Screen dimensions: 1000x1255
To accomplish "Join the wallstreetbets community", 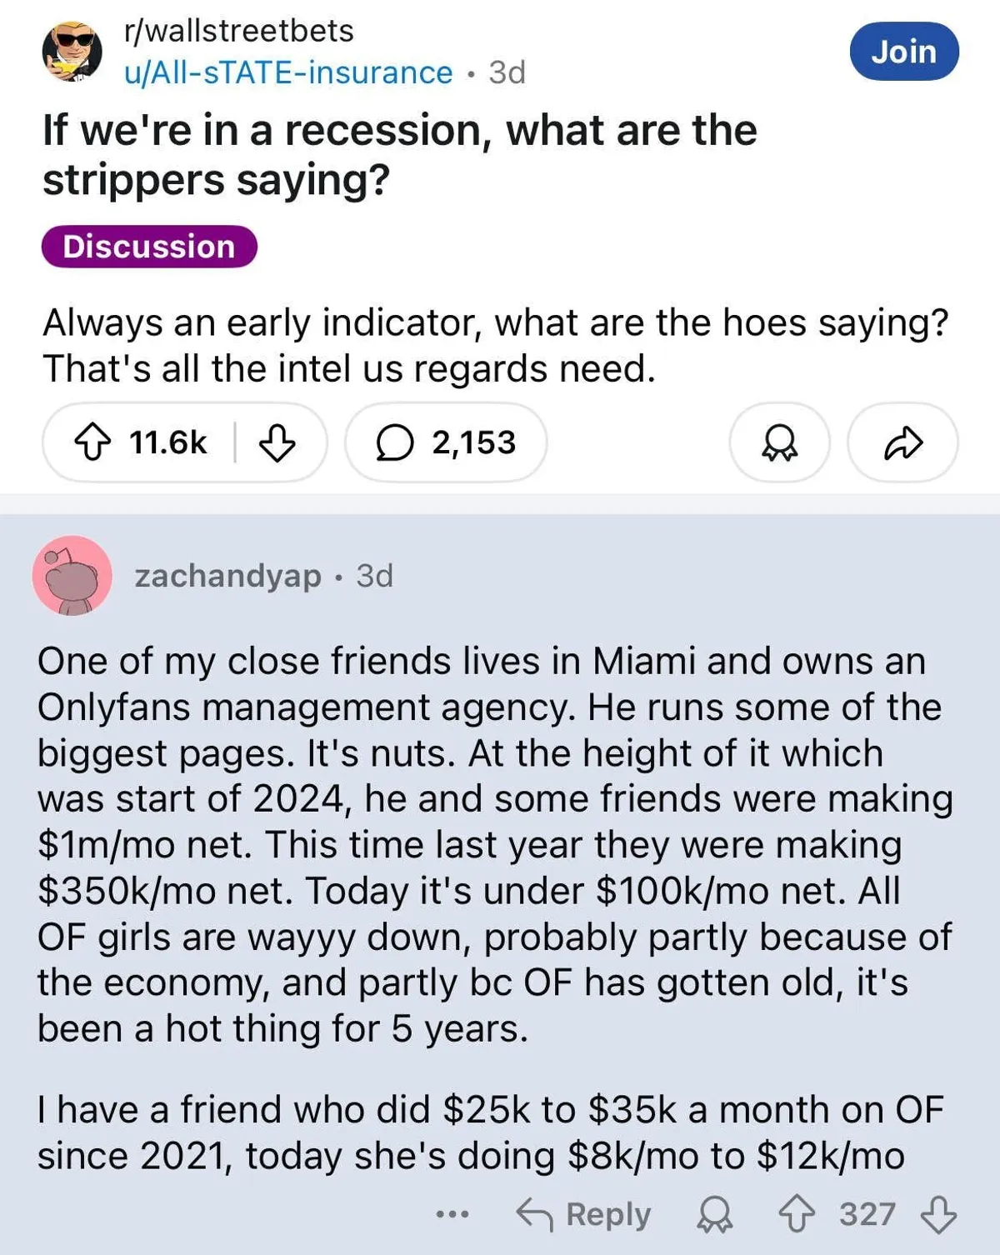I will coord(904,52).
